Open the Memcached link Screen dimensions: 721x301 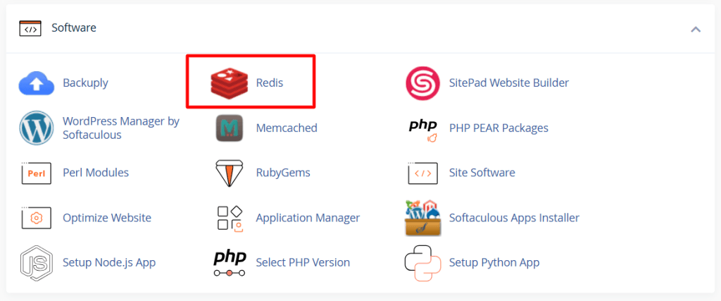(x=287, y=128)
